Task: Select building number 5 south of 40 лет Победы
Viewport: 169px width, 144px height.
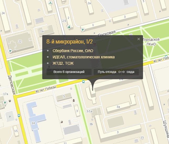Action: click(64, 96)
